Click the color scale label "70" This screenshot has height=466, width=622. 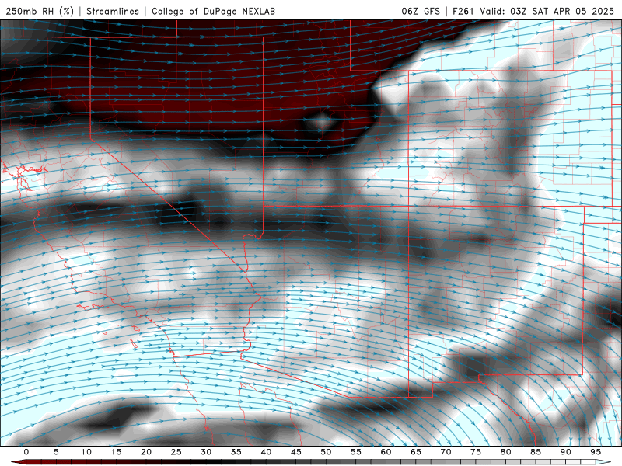coord(446,452)
